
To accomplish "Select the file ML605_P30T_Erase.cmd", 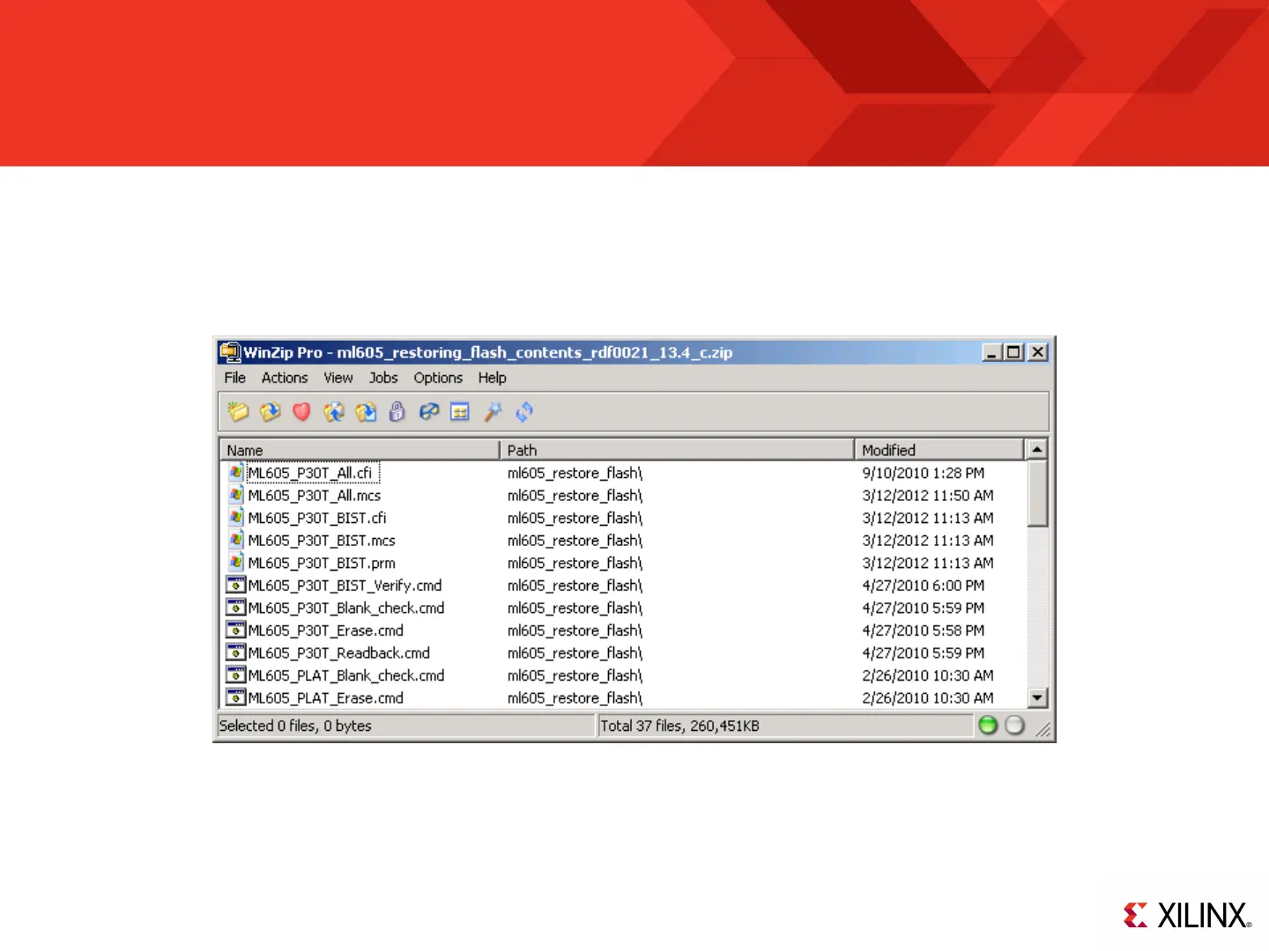I will (x=326, y=630).
